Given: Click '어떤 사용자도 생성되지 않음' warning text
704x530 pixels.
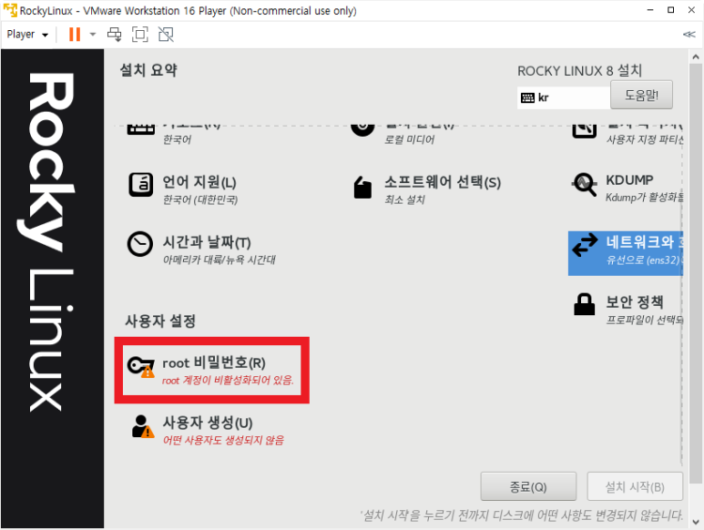Looking at the screenshot, I should (223, 440).
